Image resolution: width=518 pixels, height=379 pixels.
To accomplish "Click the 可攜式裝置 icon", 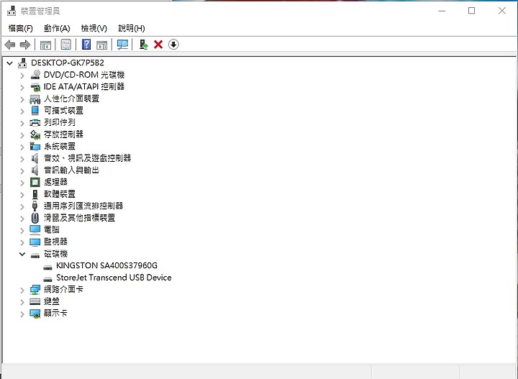I will (x=35, y=111).
